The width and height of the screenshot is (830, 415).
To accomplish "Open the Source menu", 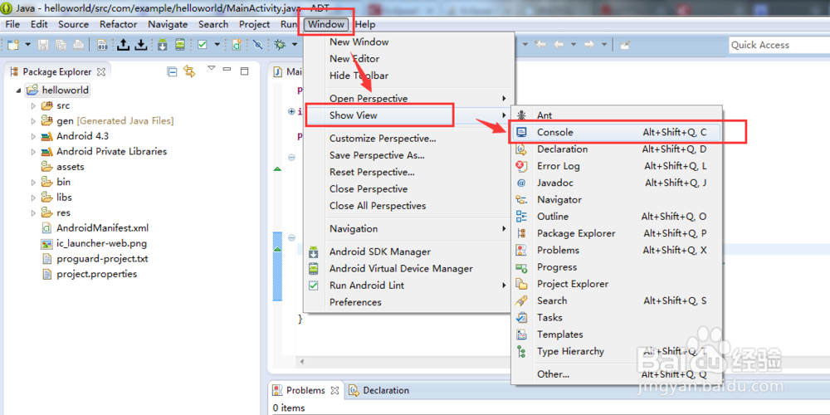I will pos(74,24).
